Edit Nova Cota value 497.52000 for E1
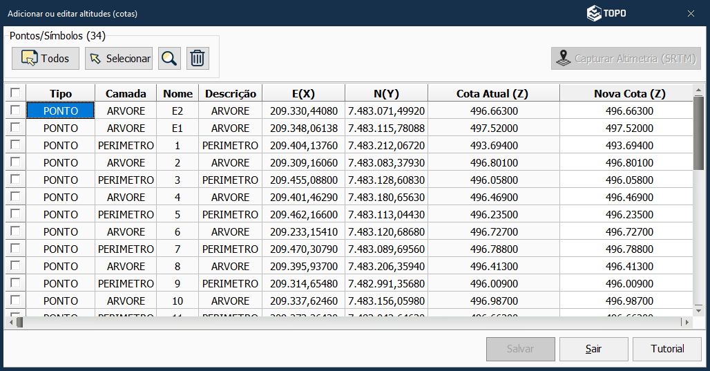 [629, 128]
